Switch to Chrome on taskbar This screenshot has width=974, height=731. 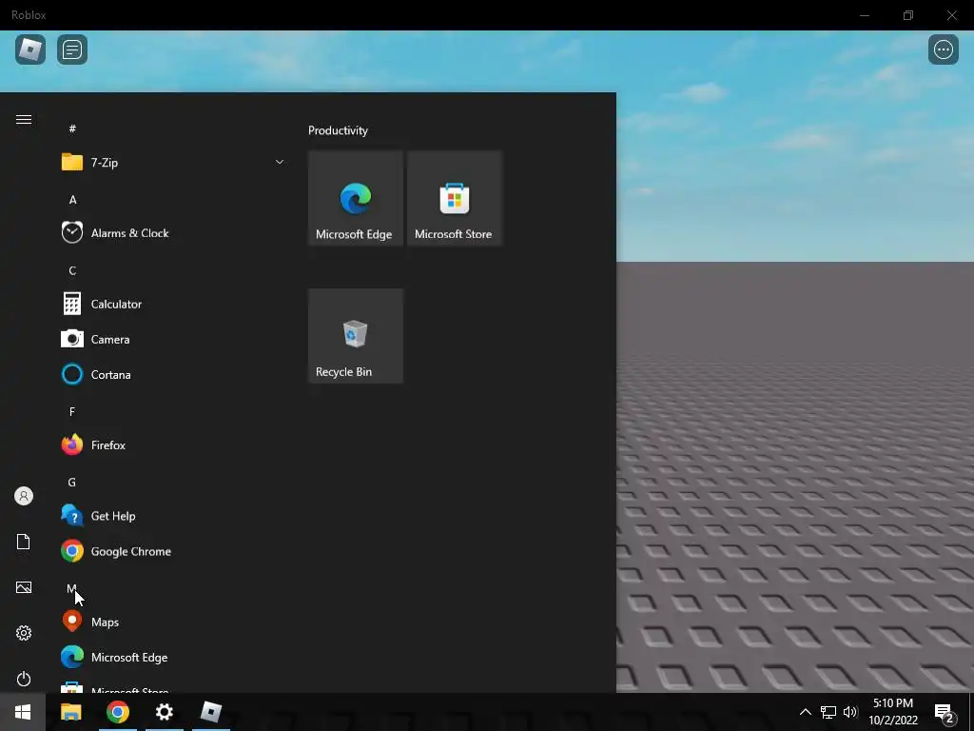tap(117, 712)
